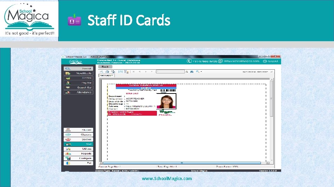Go to first page of report
The height and width of the screenshot is (187, 334).
click(134, 72)
